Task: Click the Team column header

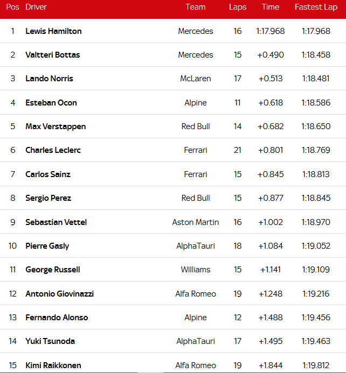Action: pos(195,7)
